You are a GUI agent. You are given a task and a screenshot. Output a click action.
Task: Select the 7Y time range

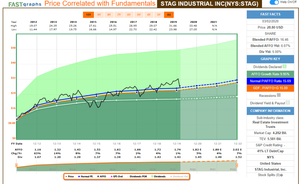pyautogui.click(x=119, y=14)
